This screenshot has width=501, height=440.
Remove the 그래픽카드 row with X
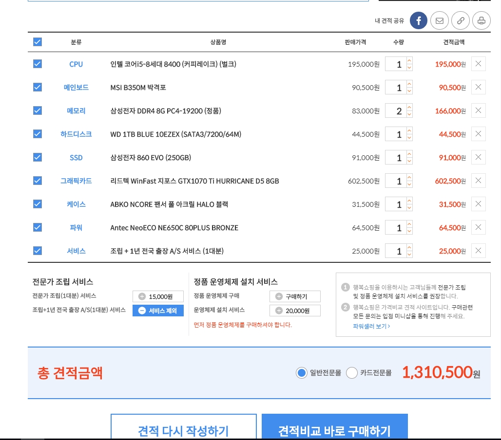[478, 181]
